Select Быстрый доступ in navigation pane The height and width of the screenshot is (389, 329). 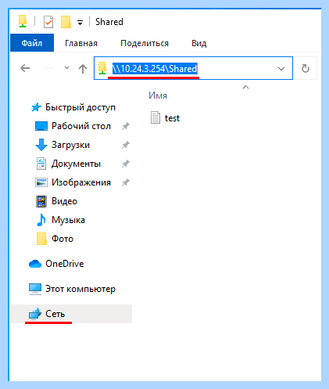80,107
